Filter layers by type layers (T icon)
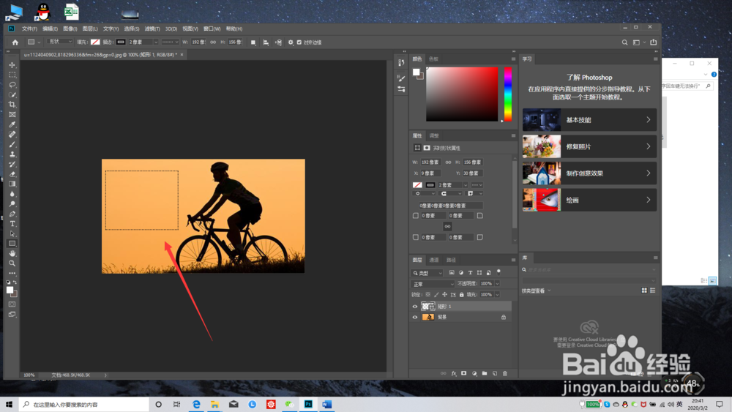Image resolution: width=732 pixels, height=412 pixels. coord(470,272)
